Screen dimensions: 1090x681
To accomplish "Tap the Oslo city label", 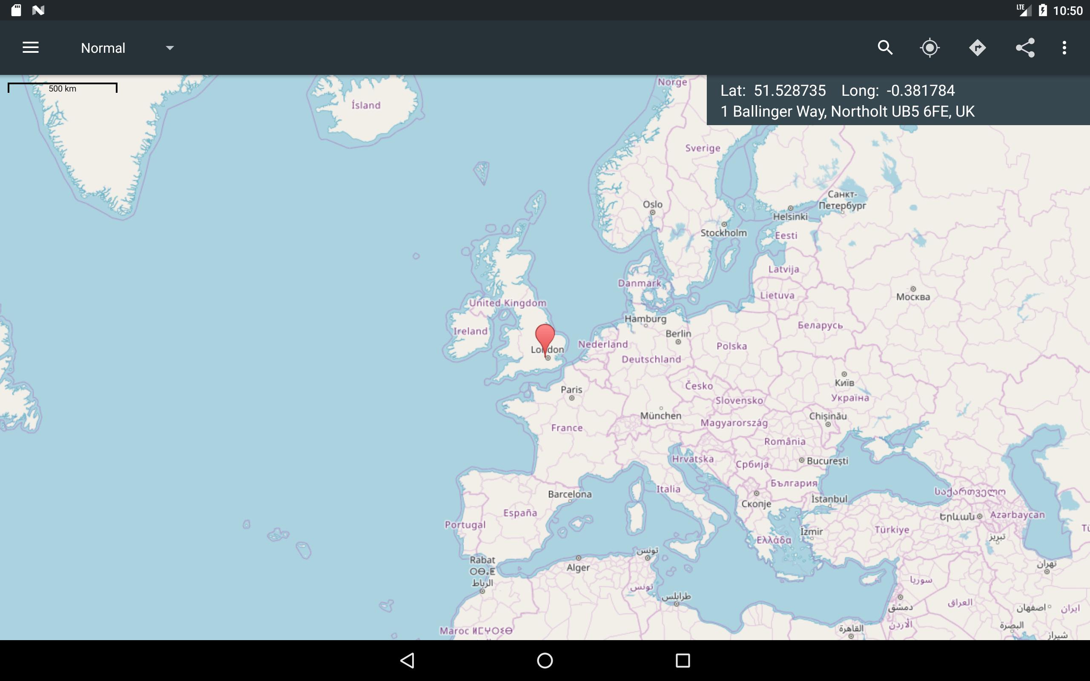I will [x=653, y=204].
